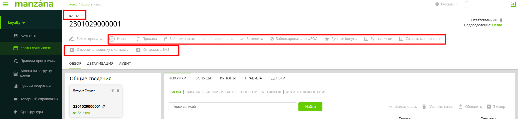Expand more tabs via ellipsis
Viewport: 518px width, 119px height.
point(296,79)
